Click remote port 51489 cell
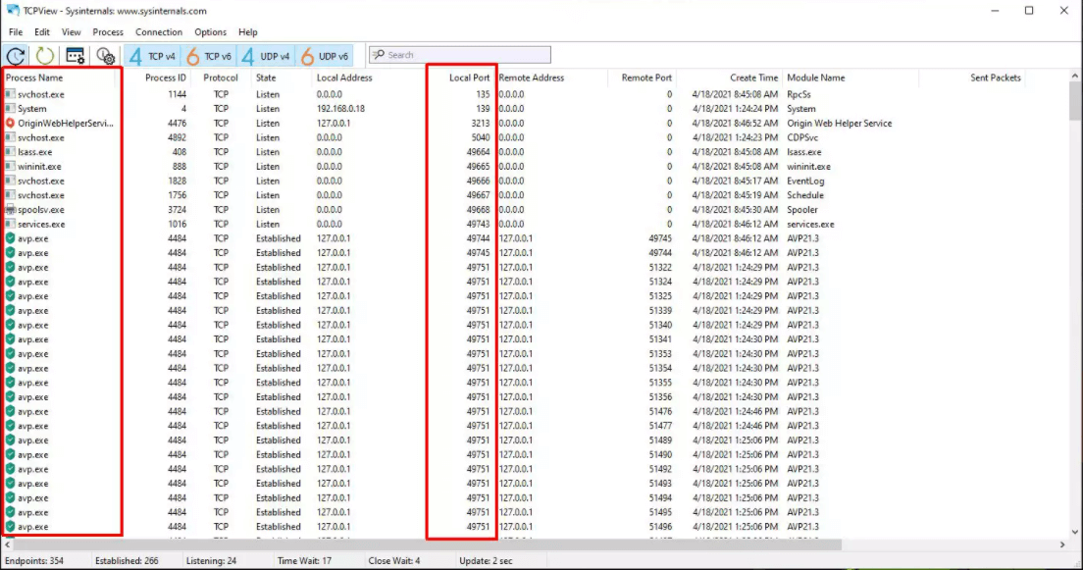The height and width of the screenshot is (570, 1083). point(660,440)
